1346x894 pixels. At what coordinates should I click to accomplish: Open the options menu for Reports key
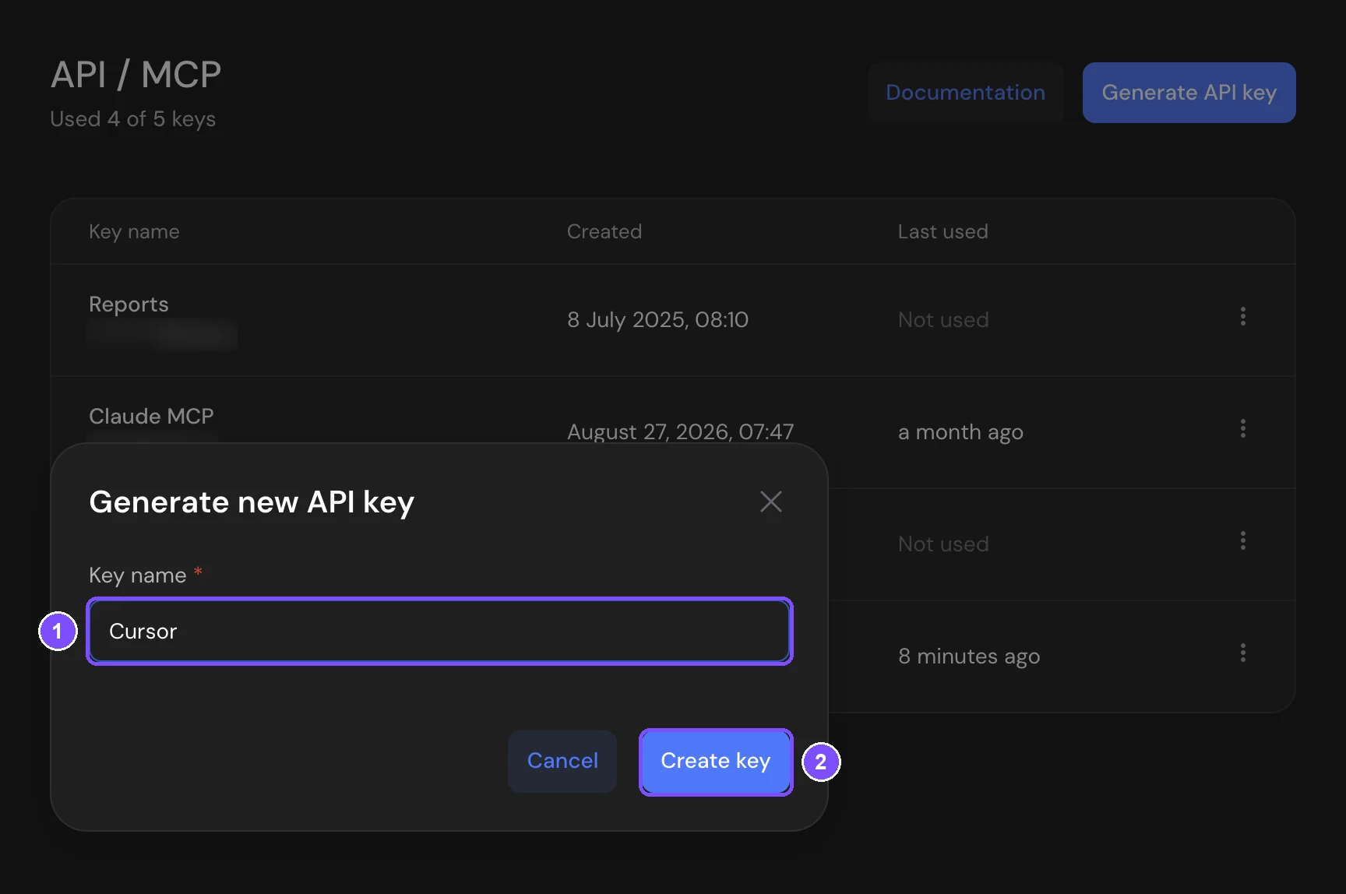coord(1242,316)
